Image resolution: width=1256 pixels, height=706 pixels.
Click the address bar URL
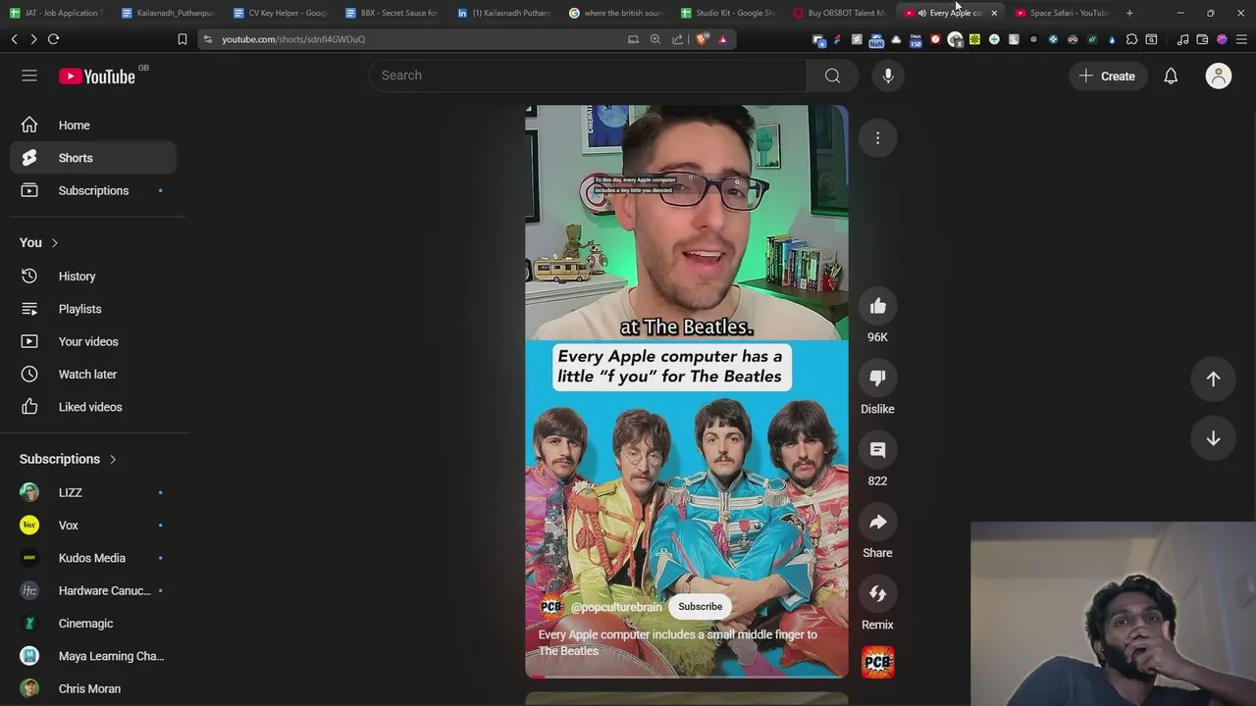click(x=293, y=39)
